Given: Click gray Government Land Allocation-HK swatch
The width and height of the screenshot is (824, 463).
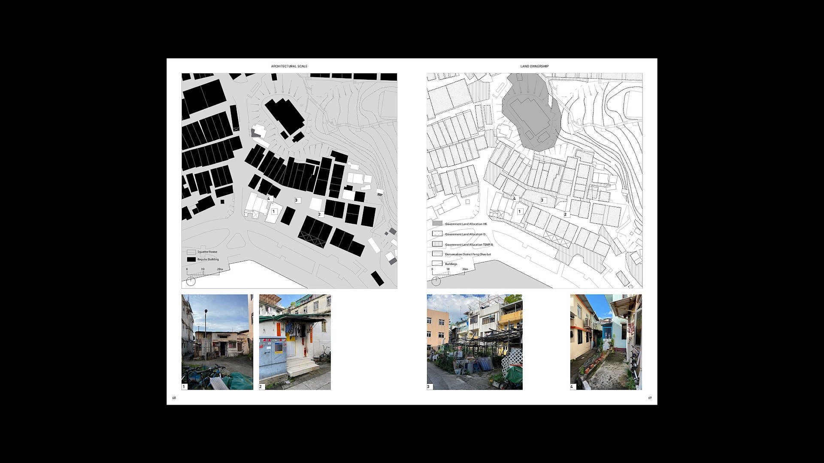Looking at the screenshot, I should [437, 224].
